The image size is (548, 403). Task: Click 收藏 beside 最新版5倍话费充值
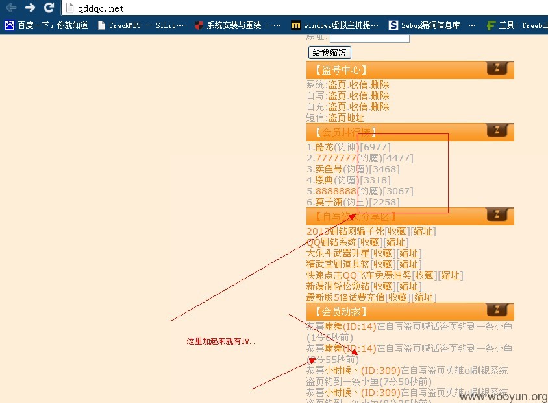397,297
